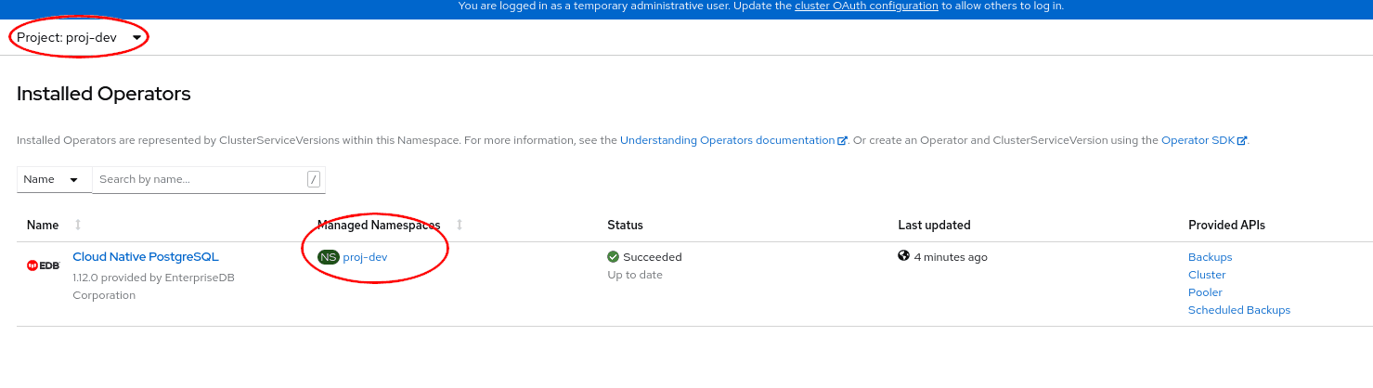Sort by Name column arrows icon
This screenshot has width=1373, height=388.
78,226
